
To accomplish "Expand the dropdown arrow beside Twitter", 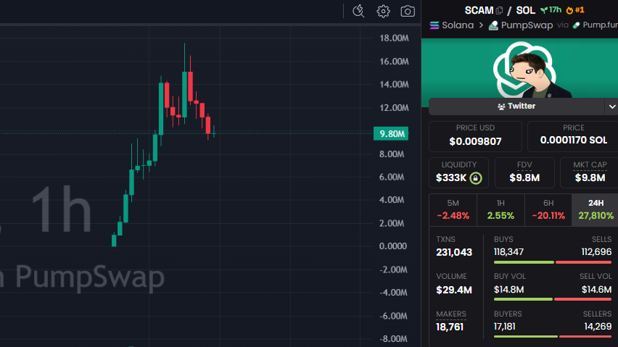I will pyautogui.click(x=611, y=106).
